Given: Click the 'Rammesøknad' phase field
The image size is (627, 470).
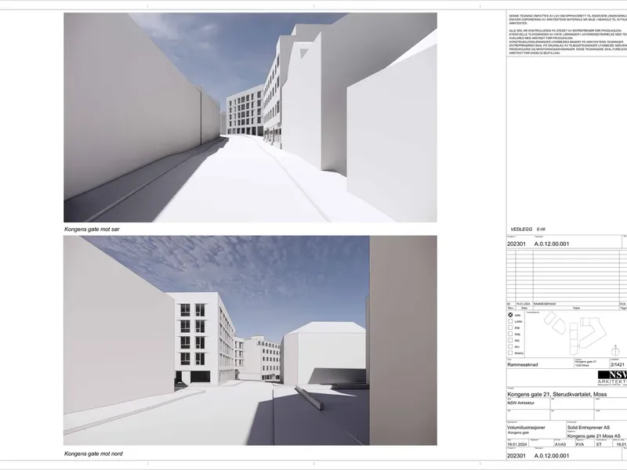Looking at the screenshot, I should point(523,364).
